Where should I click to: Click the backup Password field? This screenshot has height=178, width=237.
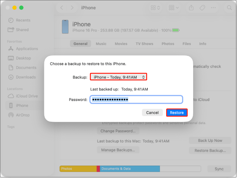pyautogui.click(x=136, y=99)
